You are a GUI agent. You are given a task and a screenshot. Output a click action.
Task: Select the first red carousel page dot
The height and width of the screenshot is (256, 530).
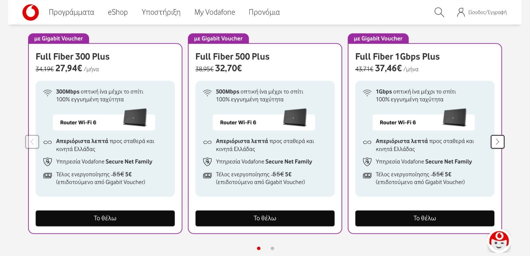(x=259, y=248)
